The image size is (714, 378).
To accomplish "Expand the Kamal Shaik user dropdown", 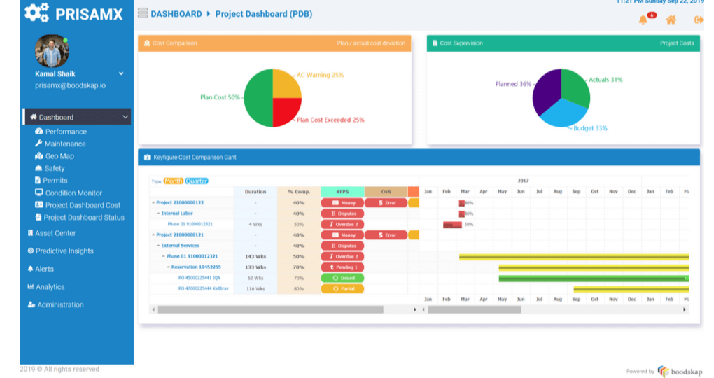I will pyautogui.click(x=121, y=73).
